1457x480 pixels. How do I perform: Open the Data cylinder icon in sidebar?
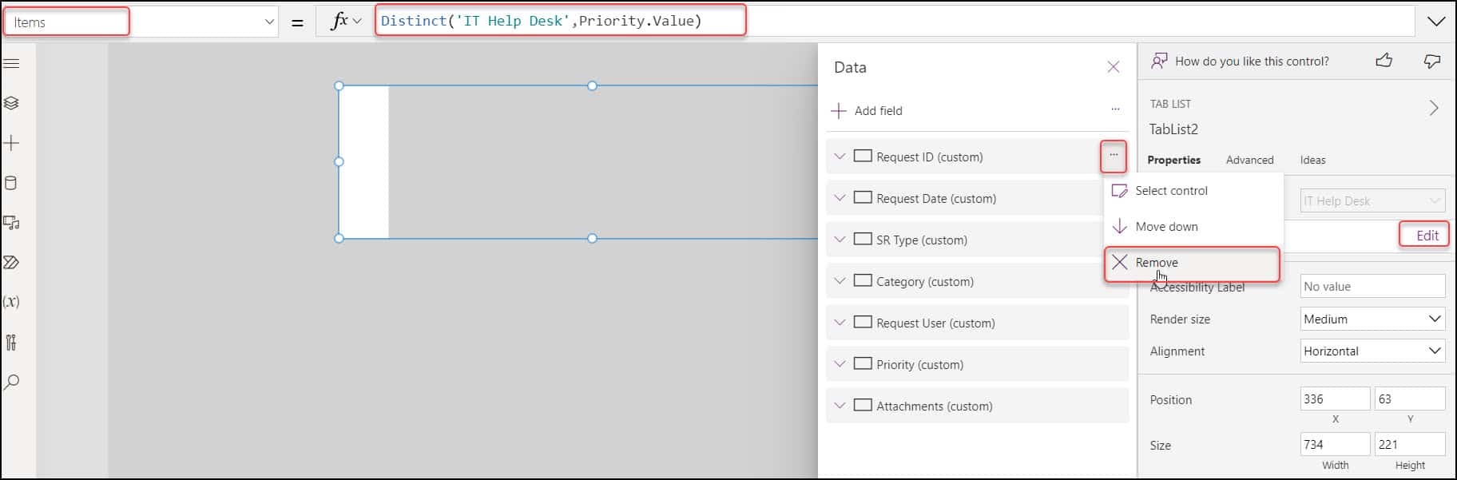[x=11, y=183]
